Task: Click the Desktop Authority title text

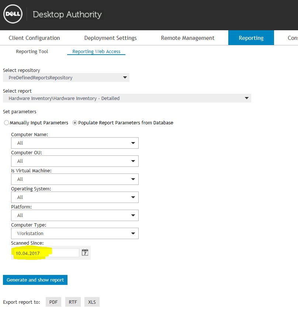Action: 67,14
